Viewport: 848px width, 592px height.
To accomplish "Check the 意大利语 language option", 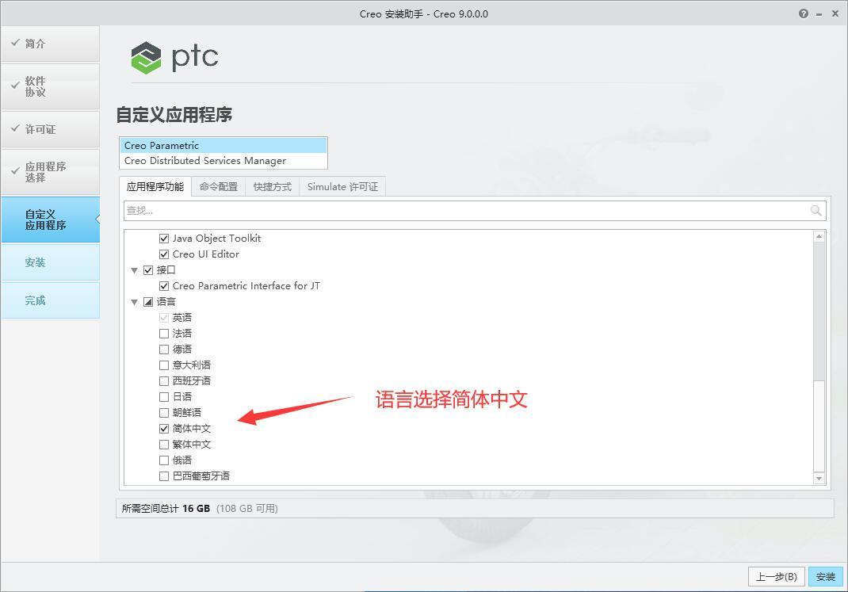I will pyautogui.click(x=164, y=365).
